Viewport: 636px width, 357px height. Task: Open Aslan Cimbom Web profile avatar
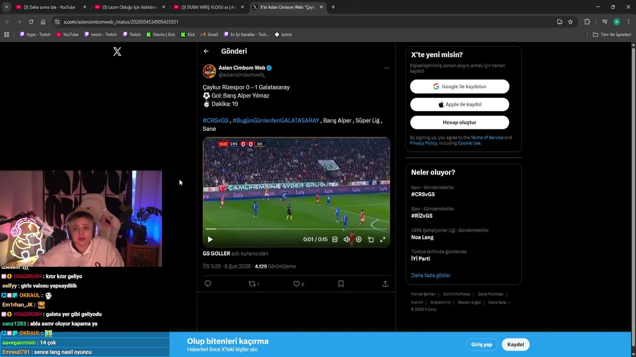(209, 71)
